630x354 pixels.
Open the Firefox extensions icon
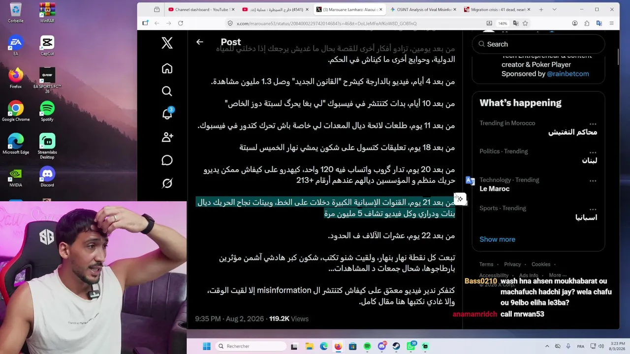click(x=587, y=23)
